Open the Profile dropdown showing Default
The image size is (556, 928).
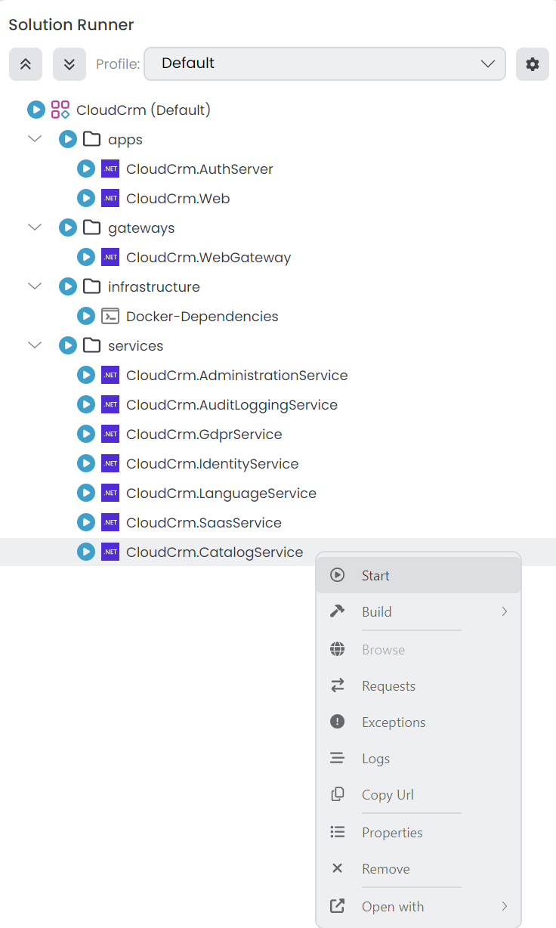325,64
